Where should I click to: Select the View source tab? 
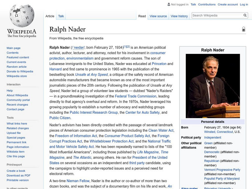pos(158,16)
